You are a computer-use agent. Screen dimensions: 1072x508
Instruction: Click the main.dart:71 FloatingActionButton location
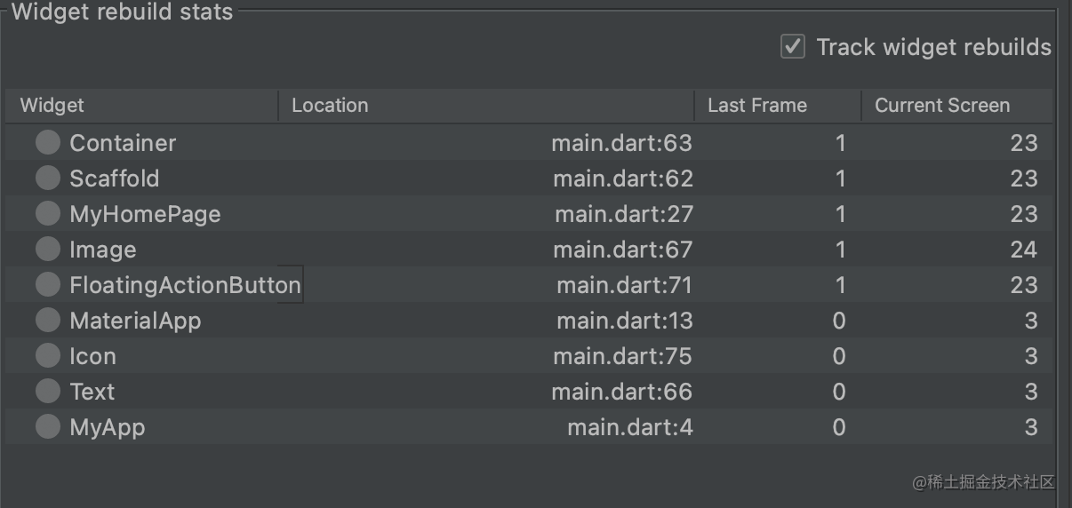(x=624, y=285)
